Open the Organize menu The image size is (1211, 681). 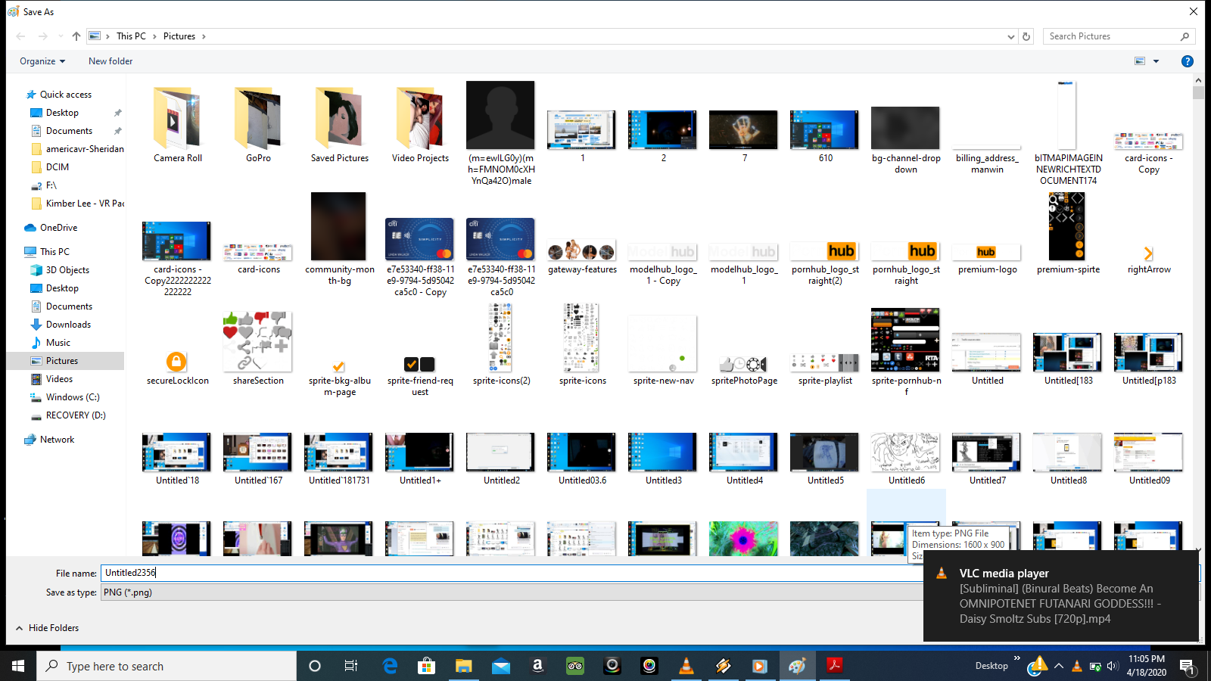(x=42, y=61)
